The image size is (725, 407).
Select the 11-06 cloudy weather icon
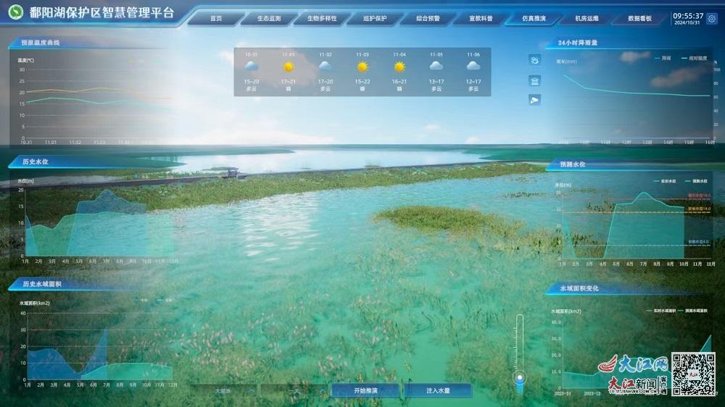point(473,67)
